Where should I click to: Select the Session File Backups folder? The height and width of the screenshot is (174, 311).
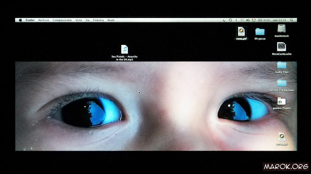(281, 83)
